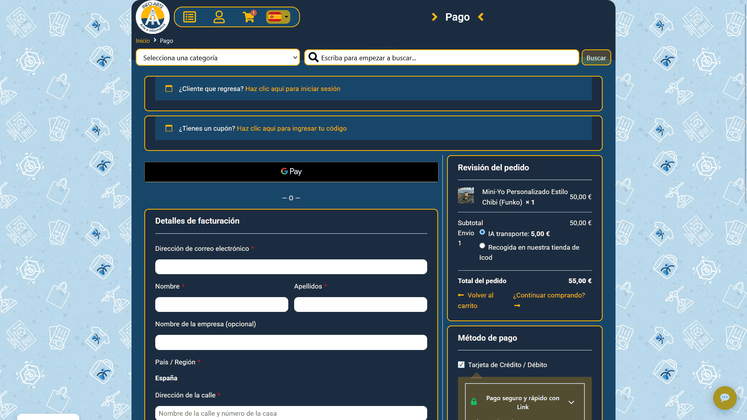The image size is (747, 420).
Task: Click the returning customer window icon
Action: pyautogui.click(x=169, y=89)
